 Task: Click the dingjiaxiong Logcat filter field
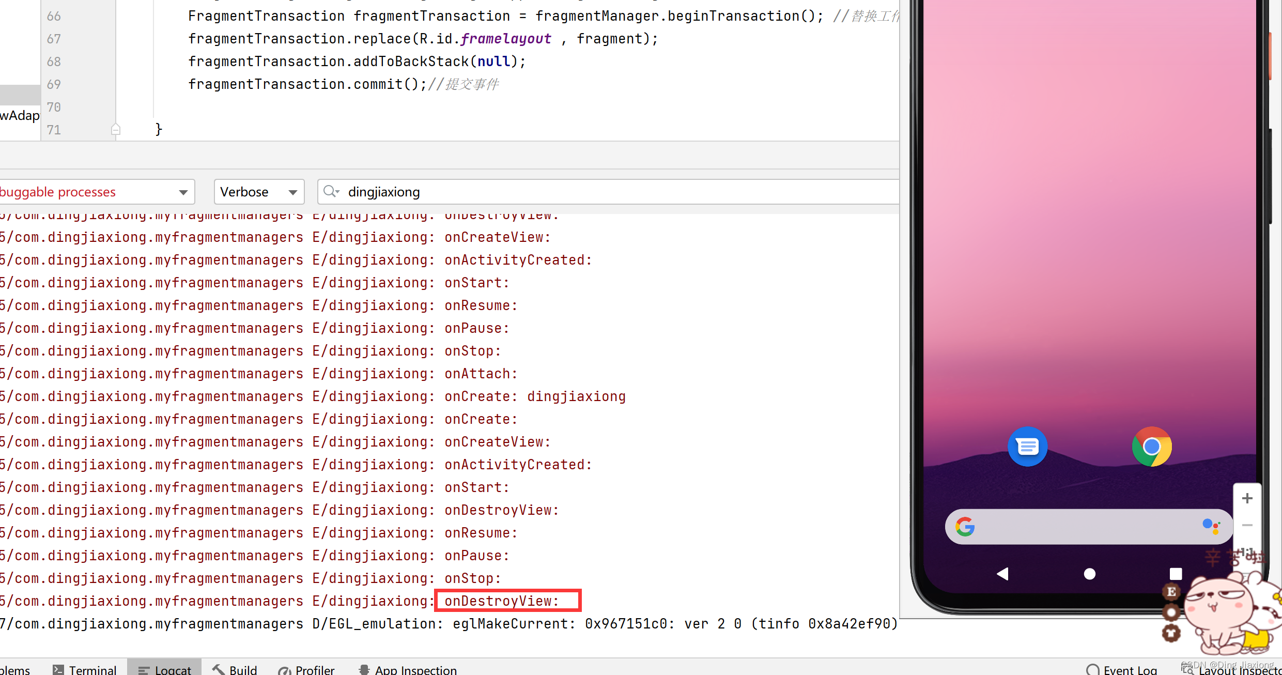[x=609, y=192]
